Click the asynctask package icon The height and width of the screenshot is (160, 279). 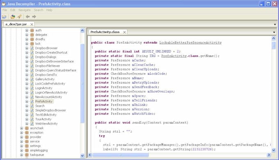pos(27,128)
